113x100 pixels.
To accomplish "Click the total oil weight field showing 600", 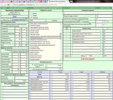I will (38, 20).
